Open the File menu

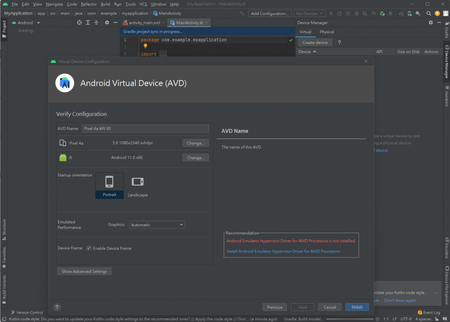coord(15,4)
